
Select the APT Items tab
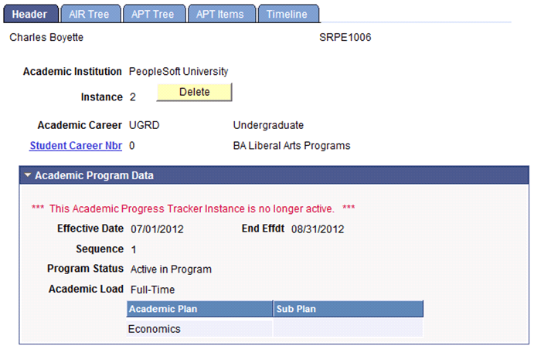[x=221, y=14]
